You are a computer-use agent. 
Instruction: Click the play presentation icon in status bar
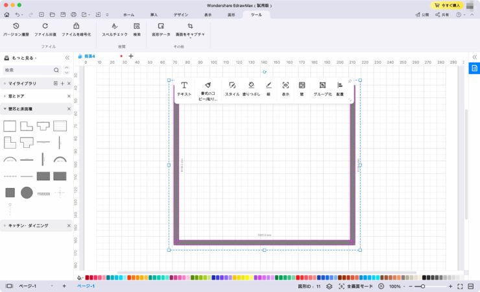(381, 286)
